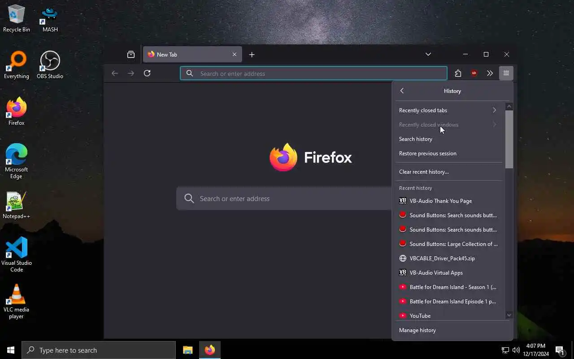The width and height of the screenshot is (574, 359).
Task: Focus the address bar input field
Action: 313,73
